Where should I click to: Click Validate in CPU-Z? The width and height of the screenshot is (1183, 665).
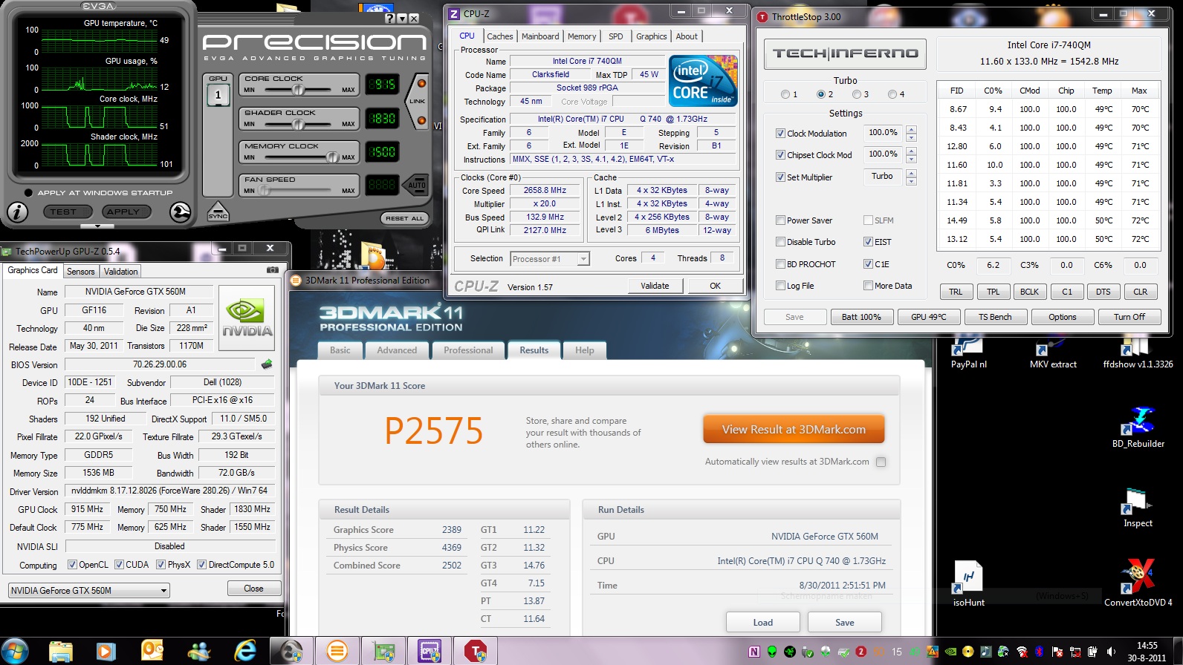pos(655,286)
